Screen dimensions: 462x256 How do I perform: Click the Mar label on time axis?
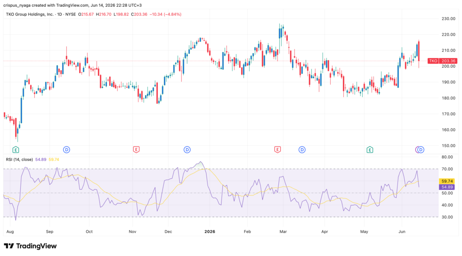(283, 232)
